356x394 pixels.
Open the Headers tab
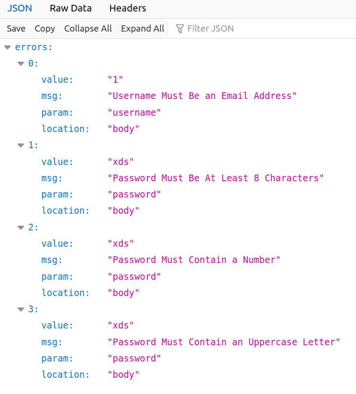127,8
